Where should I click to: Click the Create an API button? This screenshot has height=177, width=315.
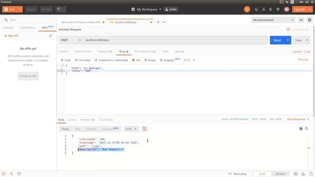pyautogui.click(x=28, y=76)
